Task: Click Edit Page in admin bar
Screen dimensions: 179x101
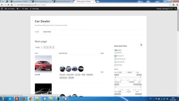Action: [x=34, y=9]
